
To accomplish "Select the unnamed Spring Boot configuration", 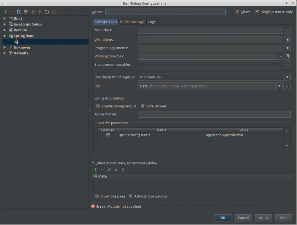I will (x=46, y=42).
